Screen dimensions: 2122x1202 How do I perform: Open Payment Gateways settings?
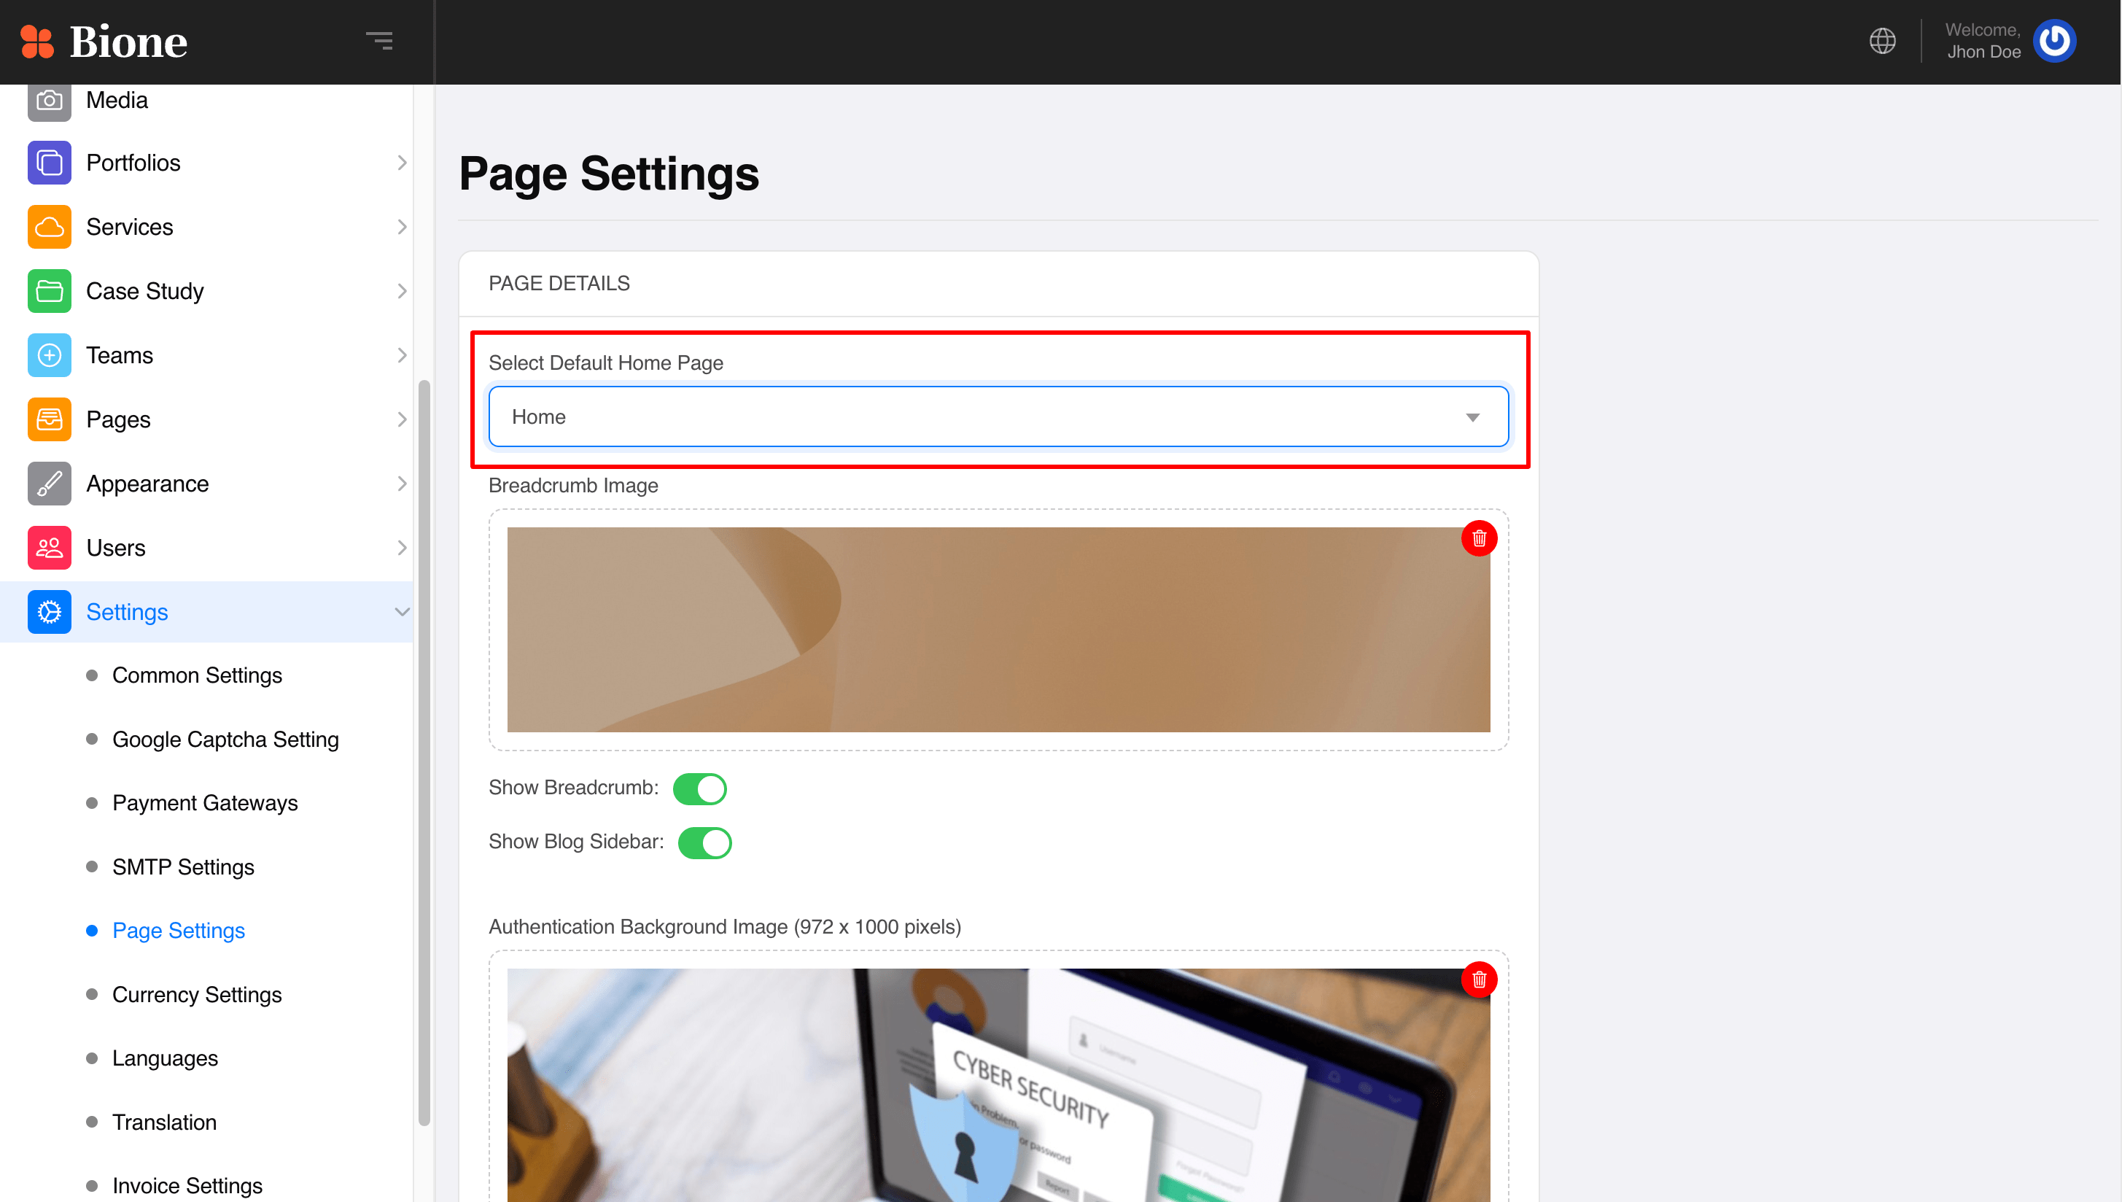[205, 803]
